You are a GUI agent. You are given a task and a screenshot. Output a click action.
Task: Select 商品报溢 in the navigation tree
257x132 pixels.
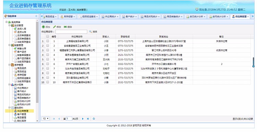coord(22,72)
